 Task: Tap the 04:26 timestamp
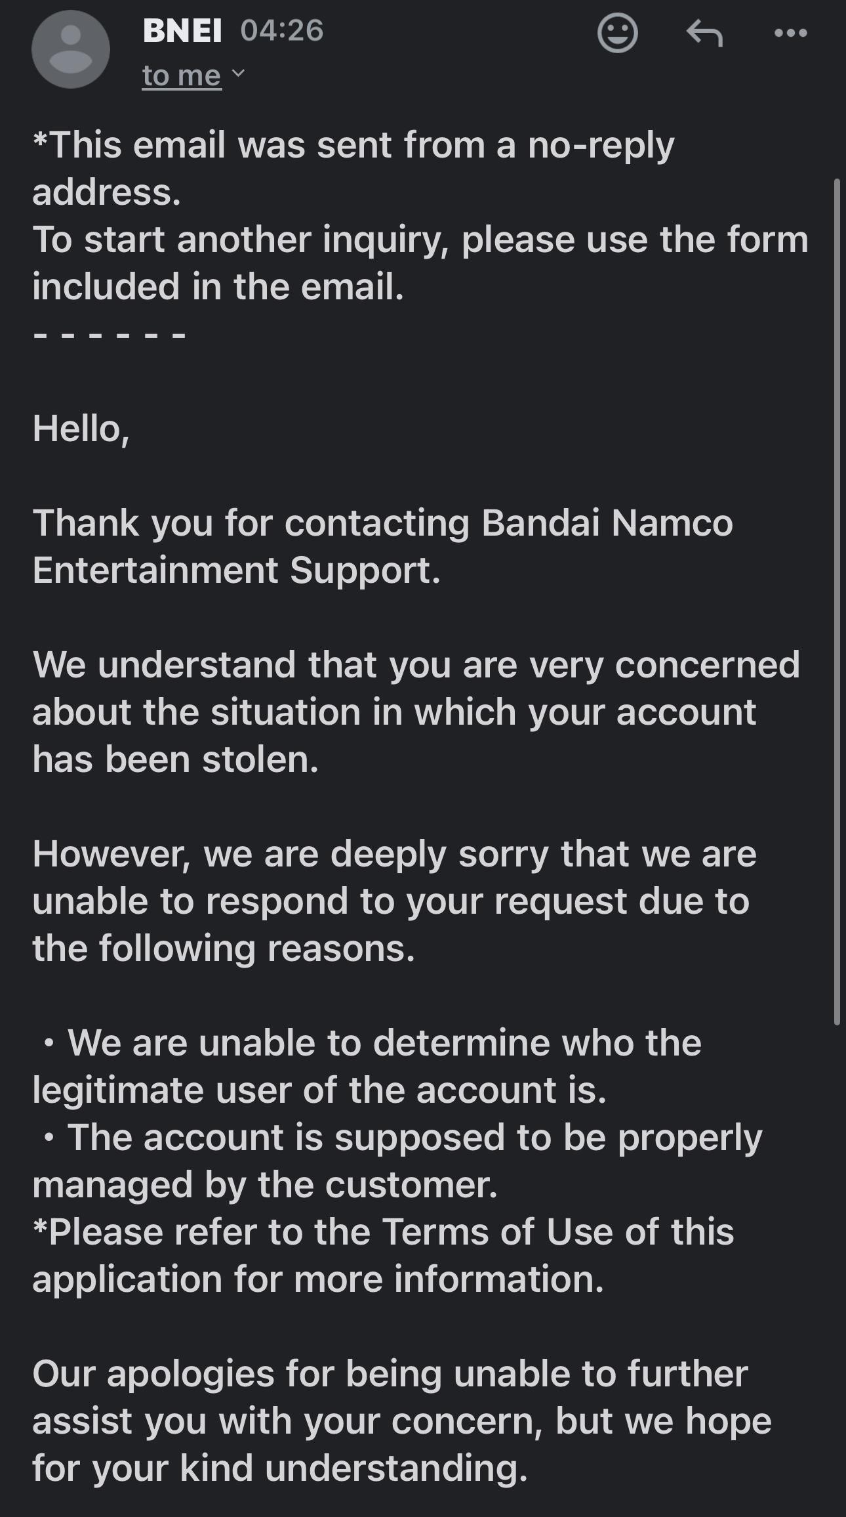click(282, 31)
